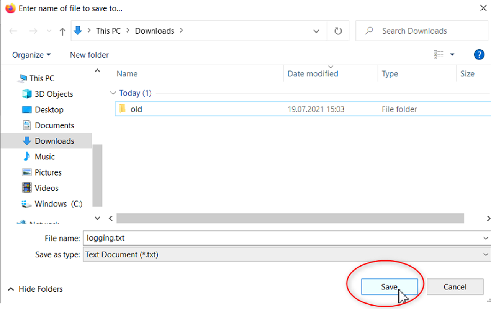Select the old folder
491x309 pixels.
(303, 109)
